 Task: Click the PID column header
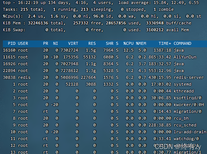[11, 43]
